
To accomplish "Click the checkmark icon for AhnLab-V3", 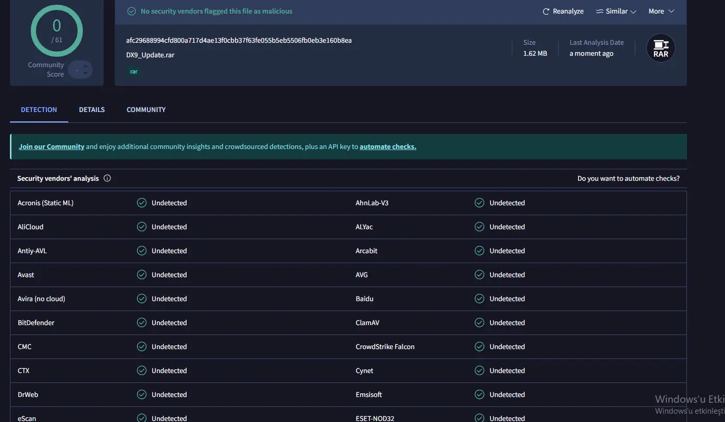I will point(480,203).
